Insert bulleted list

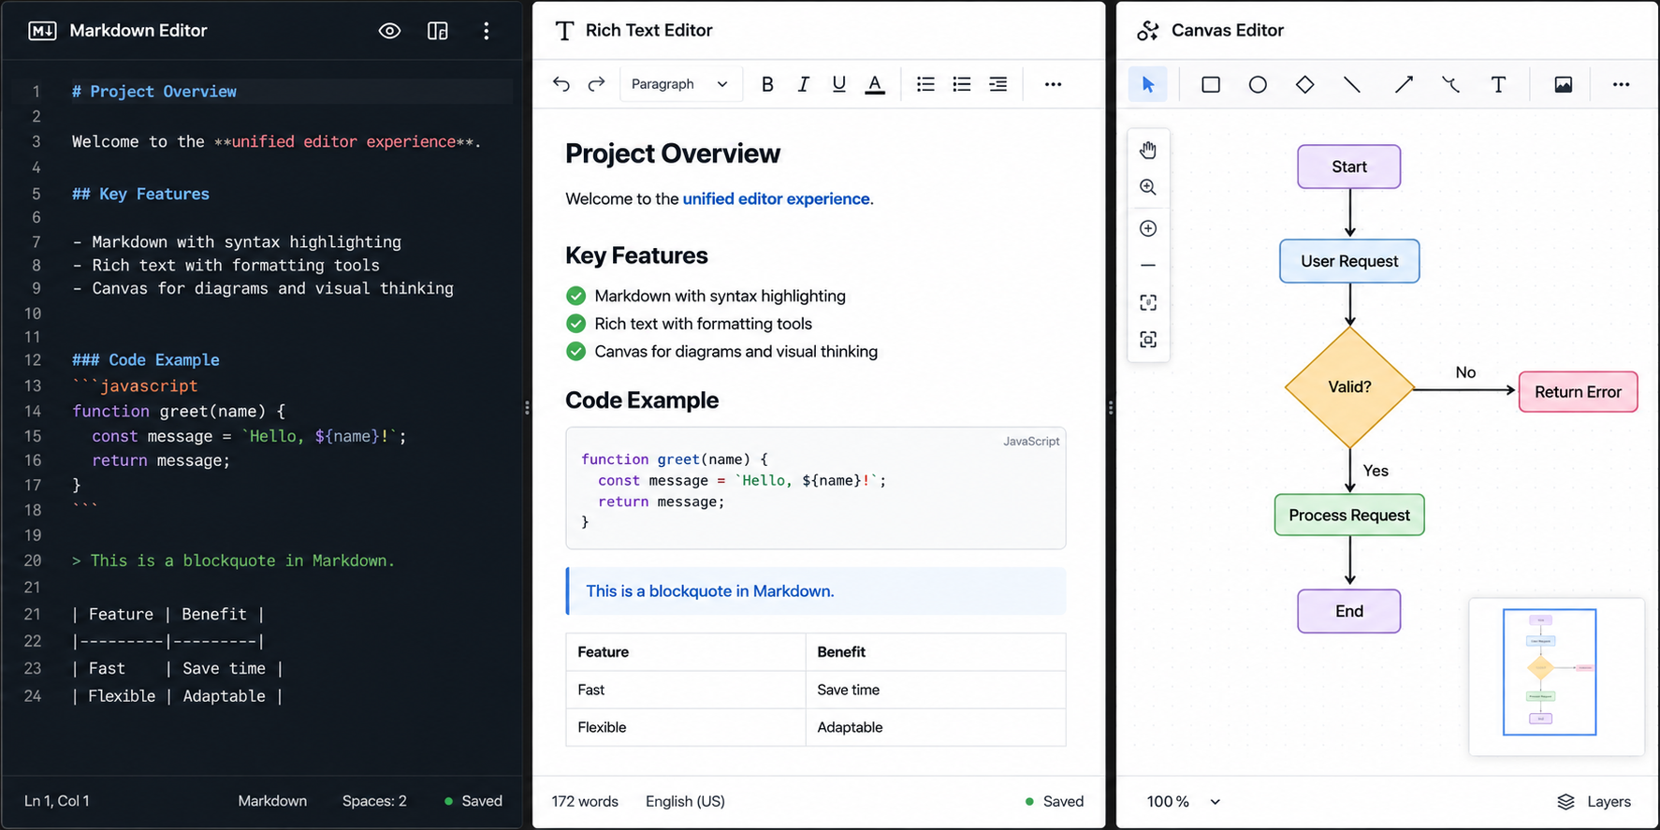tap(925, 84)
